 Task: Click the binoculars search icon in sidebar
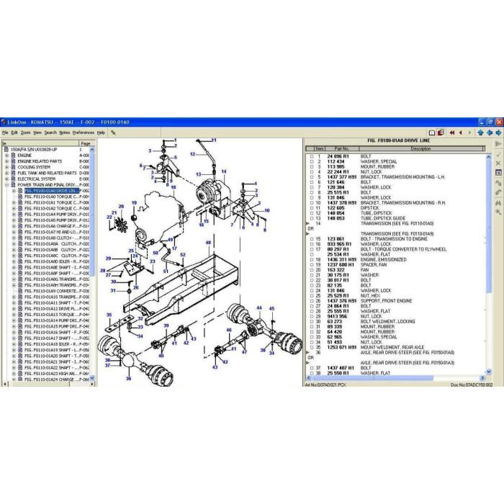click(x=498, y=203)
